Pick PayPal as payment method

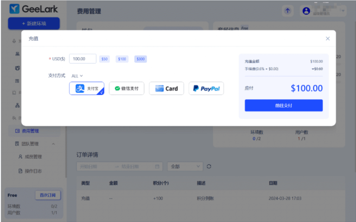[x=206, y=88]
